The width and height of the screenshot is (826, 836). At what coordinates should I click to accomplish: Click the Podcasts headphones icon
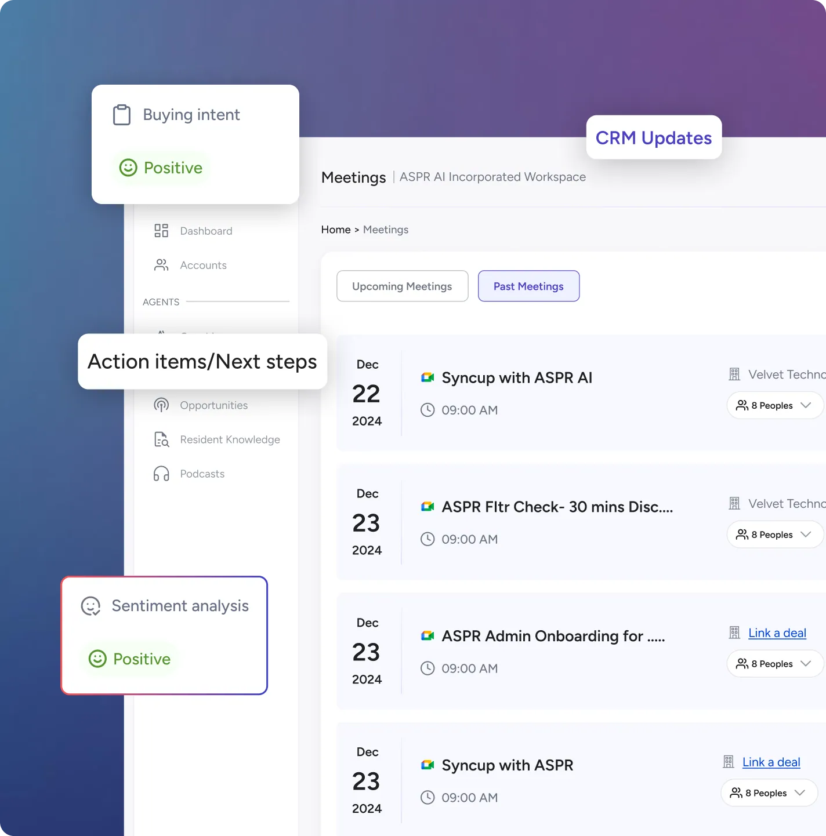161,474
